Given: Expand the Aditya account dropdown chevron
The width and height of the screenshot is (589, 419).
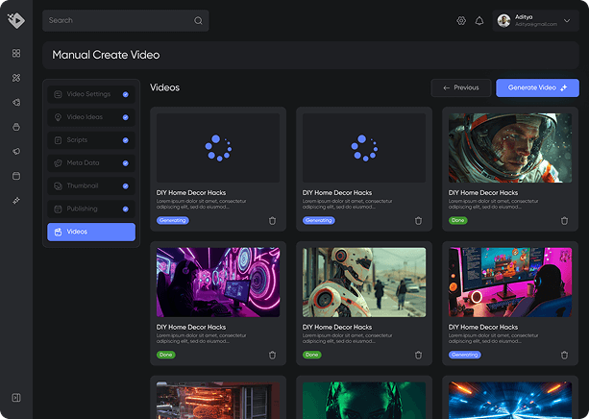Looking at the screenshot, I should (x=567, y=21).
